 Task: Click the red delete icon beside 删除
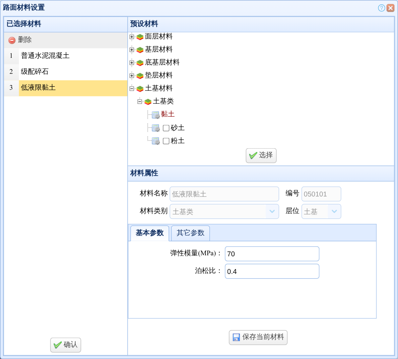point(12,40)
